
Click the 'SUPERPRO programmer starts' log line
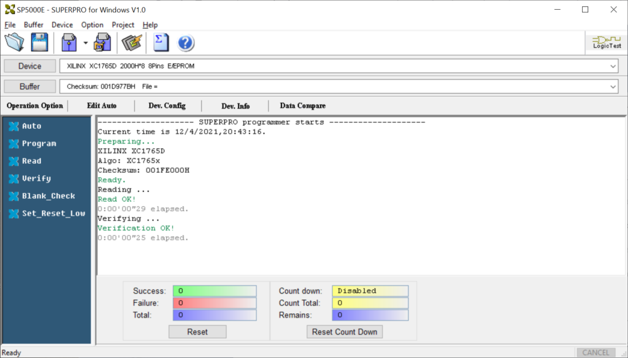click(x=261, y=122)
